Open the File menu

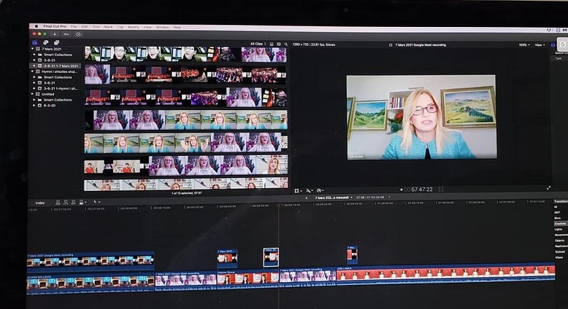pyautogui.click(x=74, y=27)
